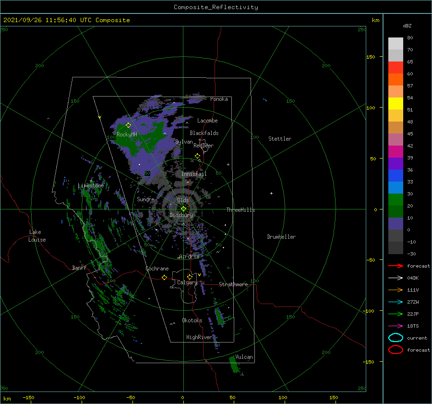This screenshot has height=404, width=432.
Task: Click the yellow diamond marker over Calgary
Action: 190,277
